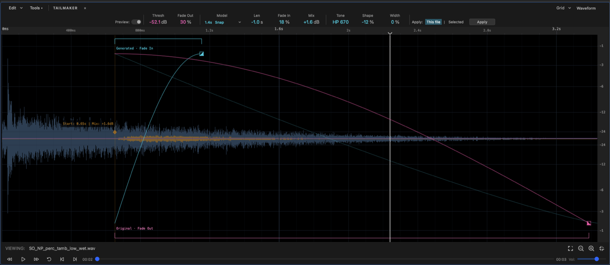Click the Tone value HP 670
The width and height of the screenshot is (610, 265).
[x=340, y=22]
